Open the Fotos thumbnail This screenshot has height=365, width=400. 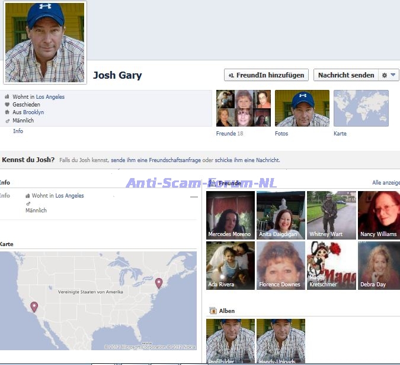[302, 108]
